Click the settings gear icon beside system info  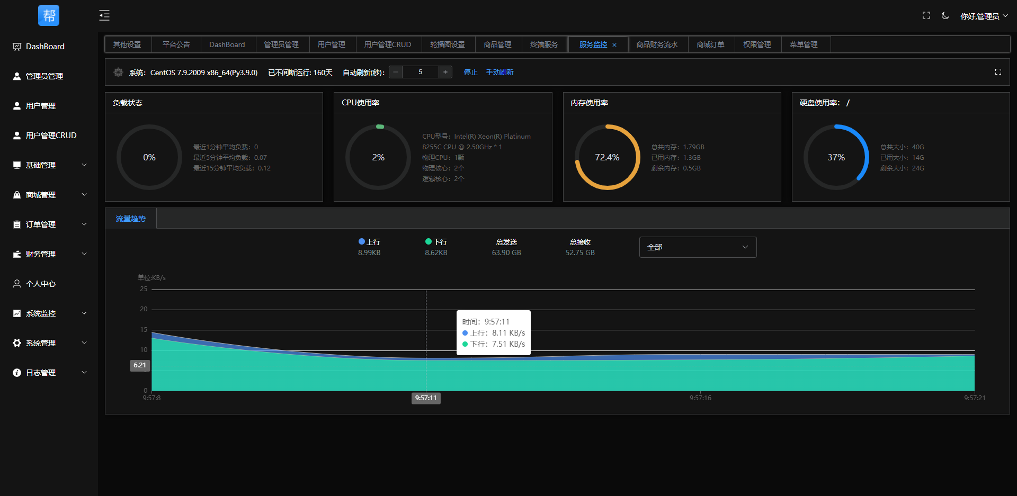pos(118,73)
